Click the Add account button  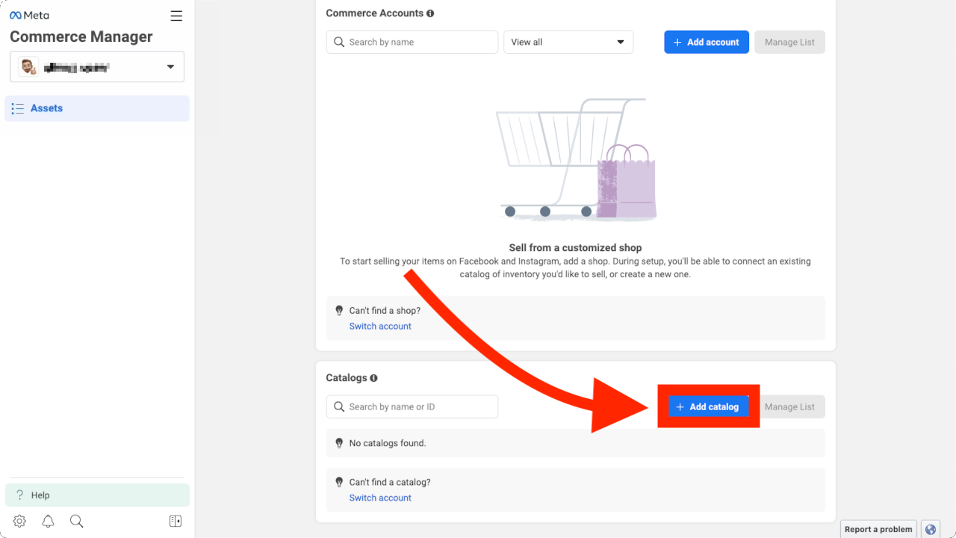click(x=707, y=42)
